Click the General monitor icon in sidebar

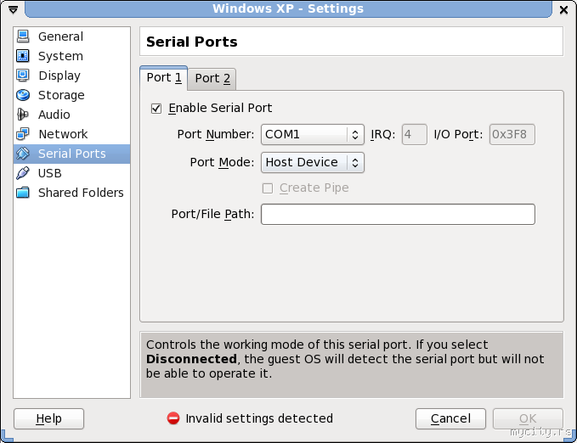tap(23, 36)
